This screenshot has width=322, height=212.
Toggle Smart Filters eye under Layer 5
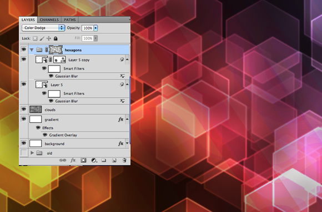tap(44, 93)
